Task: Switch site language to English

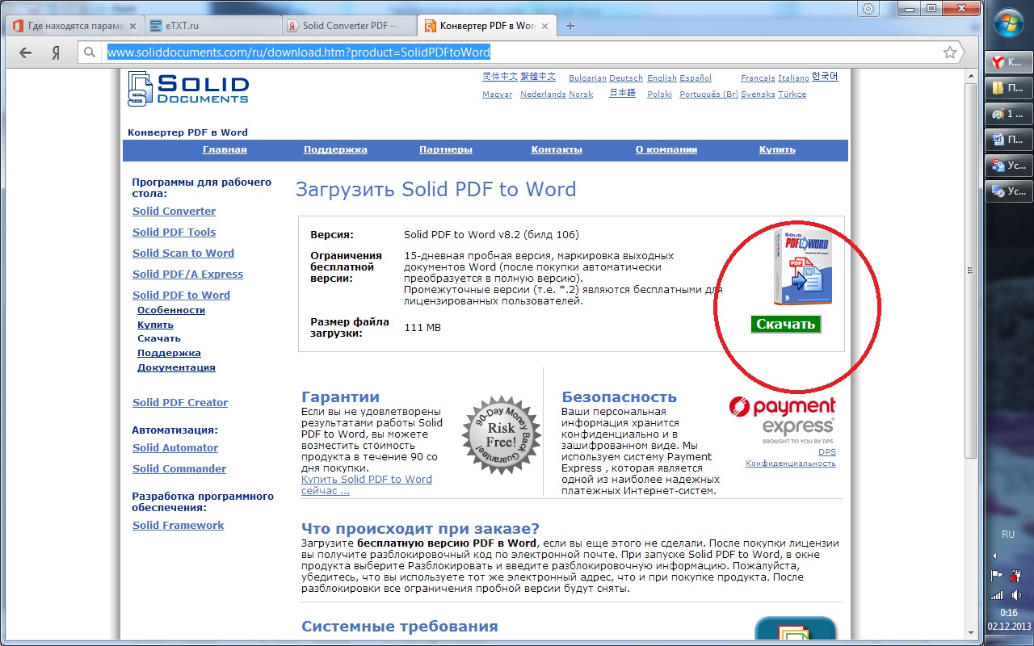Action: tap(662, 78)
